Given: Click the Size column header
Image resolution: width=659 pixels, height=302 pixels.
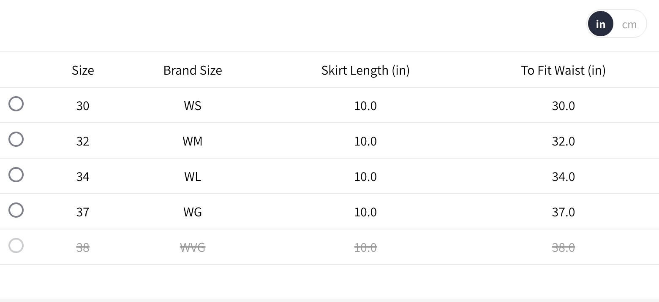Looking at the screenshot, I should point(83,70).
